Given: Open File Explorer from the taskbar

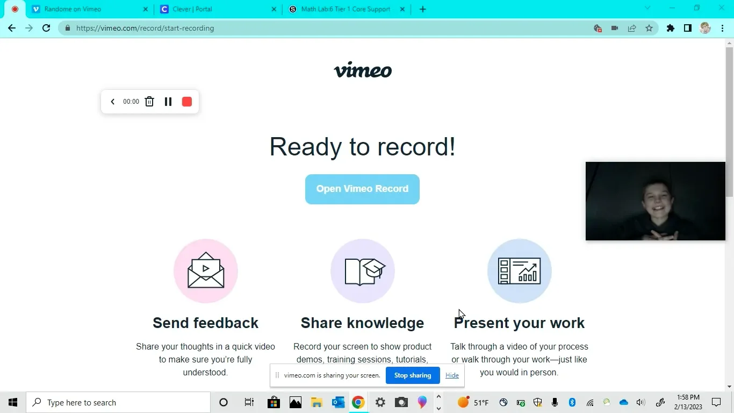Looking at the screenshot, I should pos(316,402).
